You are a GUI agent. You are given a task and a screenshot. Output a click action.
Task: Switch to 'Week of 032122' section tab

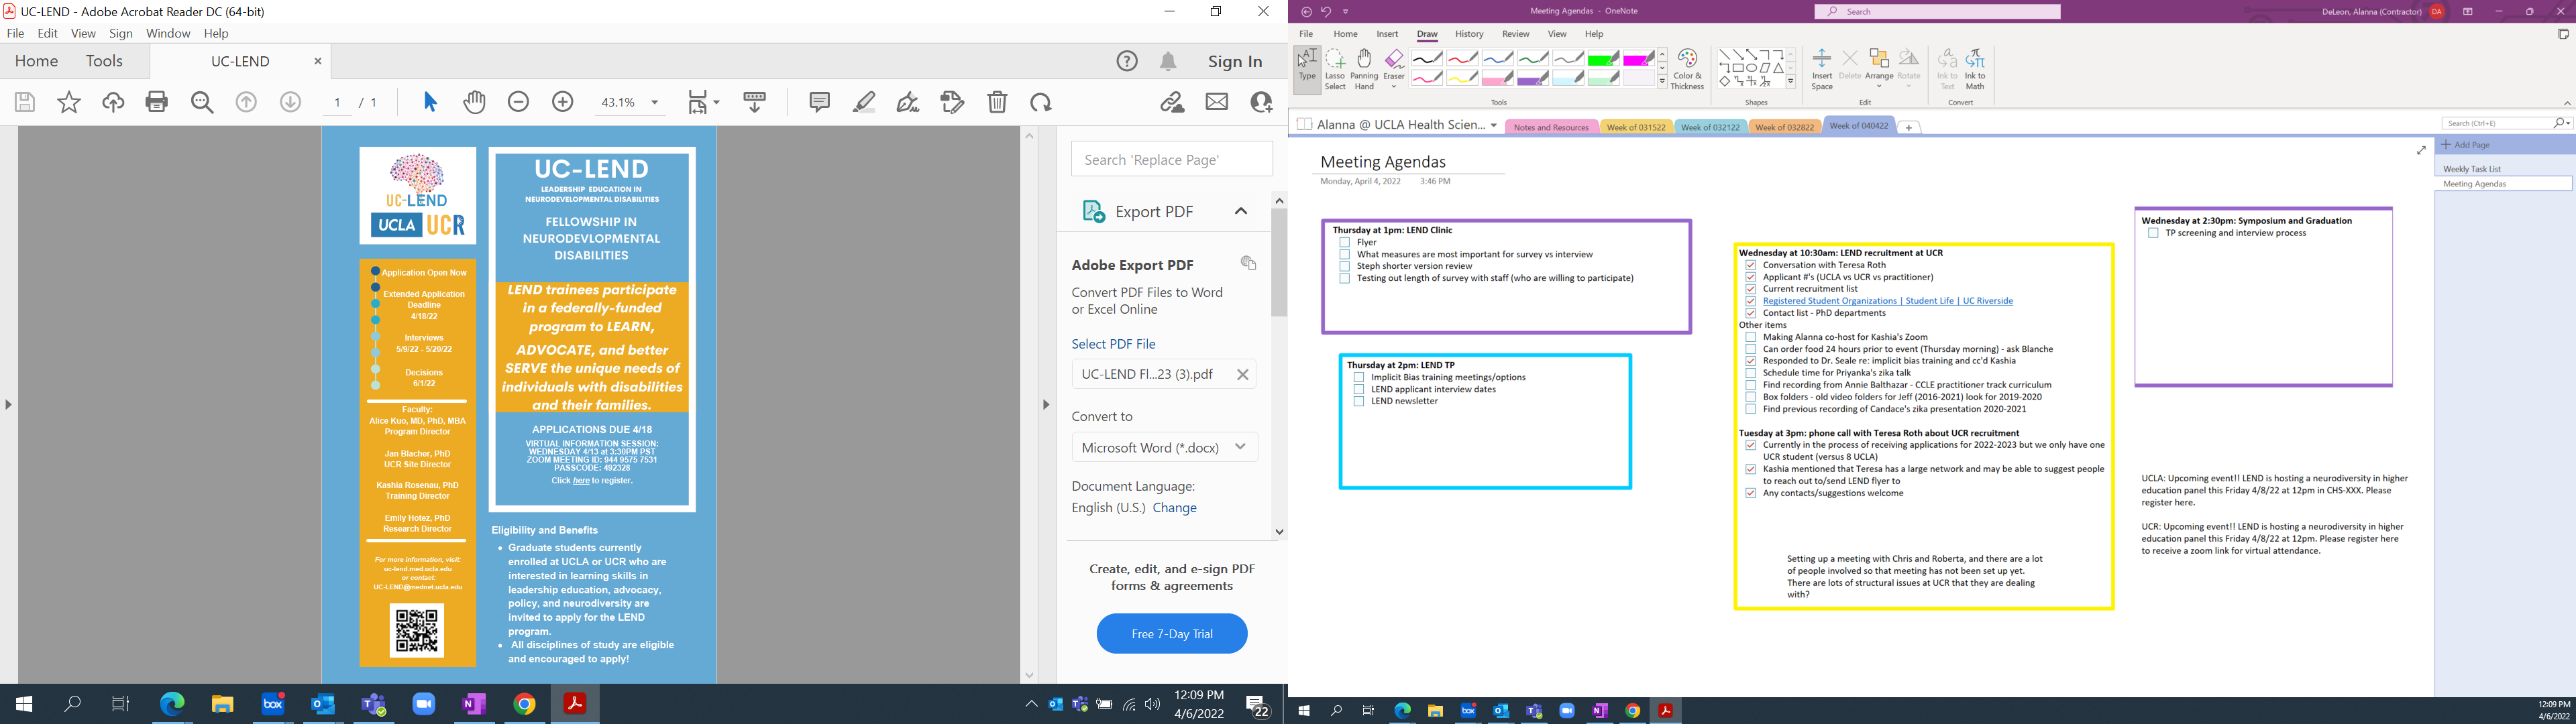(x=1711, y=127)
